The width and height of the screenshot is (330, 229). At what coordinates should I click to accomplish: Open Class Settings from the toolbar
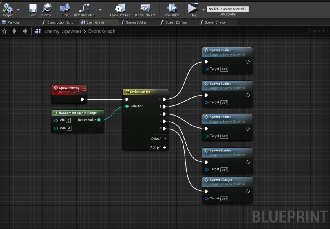[x=120, y=8]
